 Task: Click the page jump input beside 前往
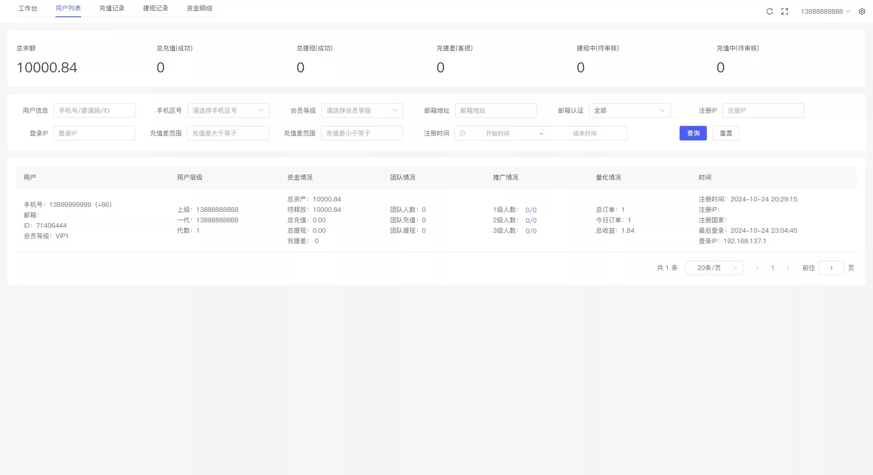(831, 268)
